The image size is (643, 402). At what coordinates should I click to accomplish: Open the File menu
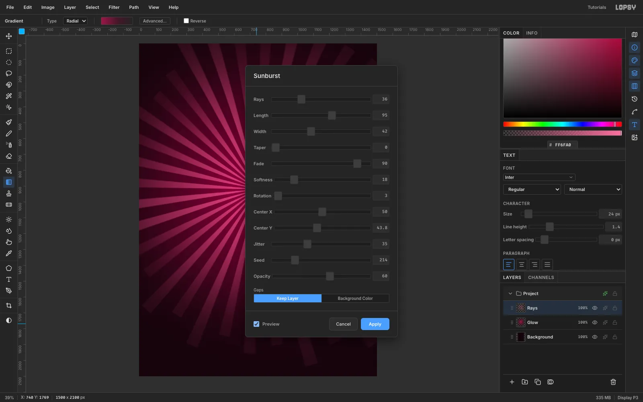tap(10, 7)
